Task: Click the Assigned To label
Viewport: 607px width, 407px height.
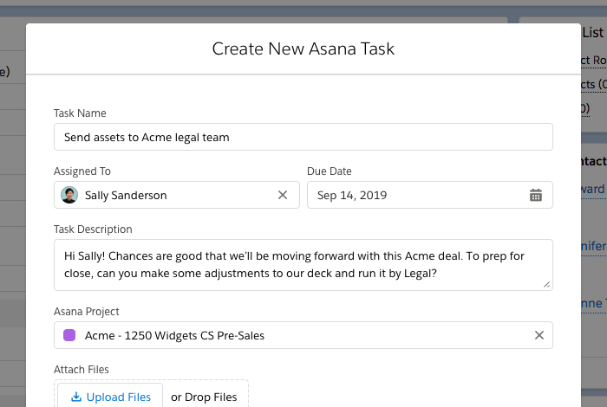Action: point(82,171)
